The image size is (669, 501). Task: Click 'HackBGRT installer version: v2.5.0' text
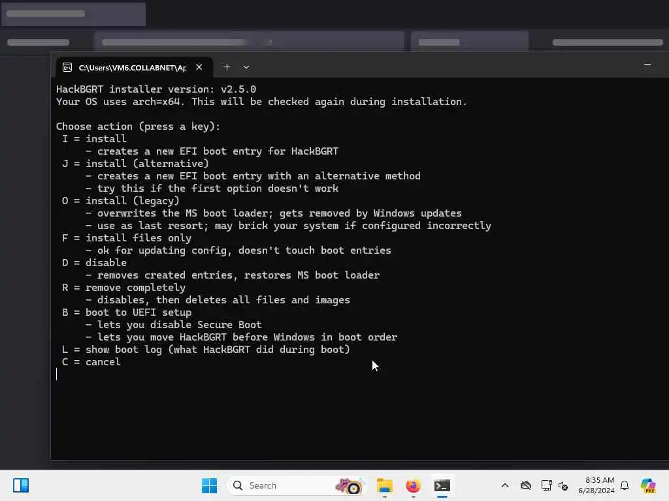(x=156, y=89)
